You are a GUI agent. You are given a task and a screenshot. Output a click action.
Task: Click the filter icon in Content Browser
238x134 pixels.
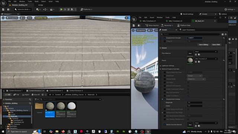[36, 99]
